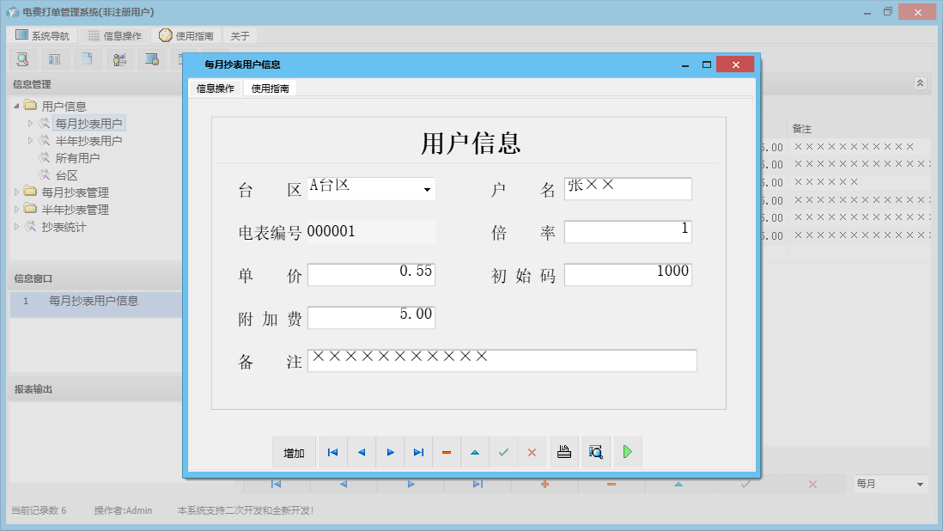The width and height of the screenshot is (943, 531).
Task: Open the print icon in user info dialog
Action: pos(564,452)
